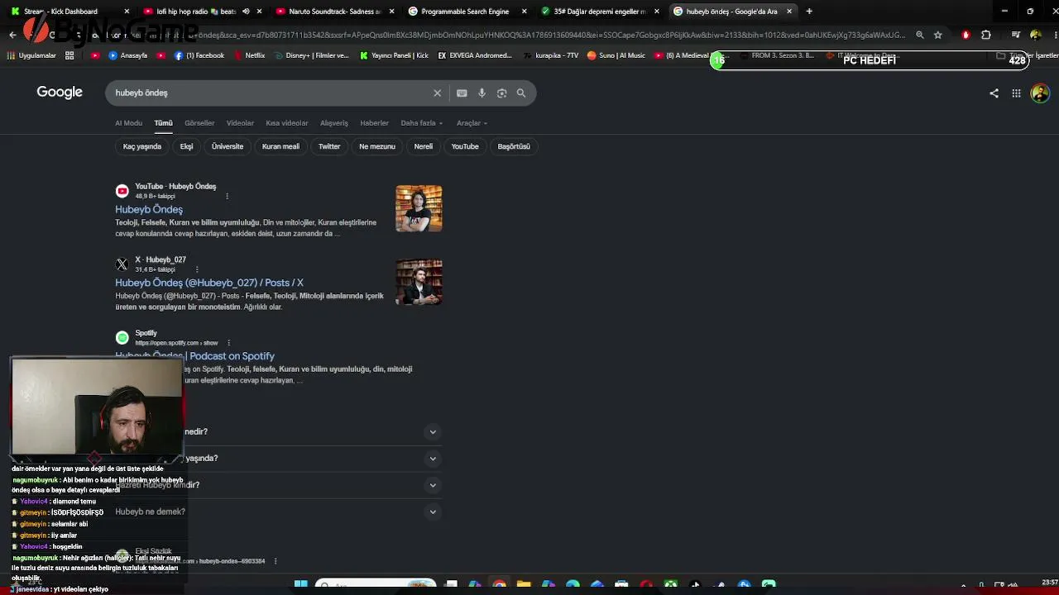Switch to the Programmable Search Engine tab
1059x595 pixels.
coord(465,12)
